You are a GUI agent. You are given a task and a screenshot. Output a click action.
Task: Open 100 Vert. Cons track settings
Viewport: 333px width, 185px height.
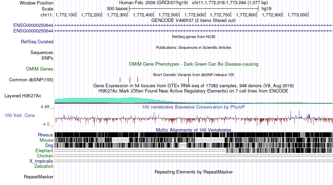pyautogui.click(x=20, y=115)
